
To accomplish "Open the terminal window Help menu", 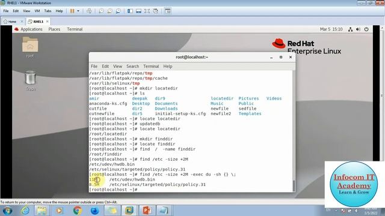I will 168,67.
